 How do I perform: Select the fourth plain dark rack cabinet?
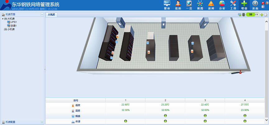pyautogui.click(x=174, y=48)
